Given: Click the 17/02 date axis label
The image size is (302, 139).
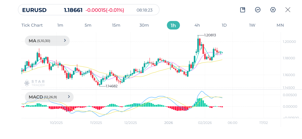Looking at the screenshot, I should click(x=263, y=123).
